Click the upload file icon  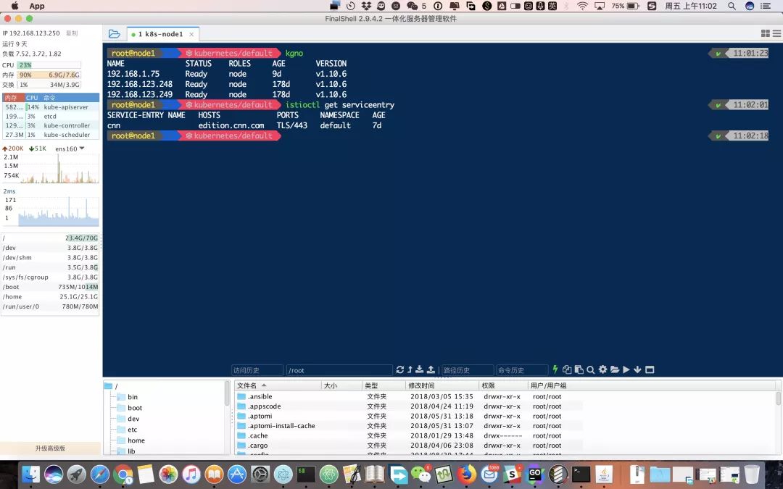pyautogui.click(x=431, y=369)
